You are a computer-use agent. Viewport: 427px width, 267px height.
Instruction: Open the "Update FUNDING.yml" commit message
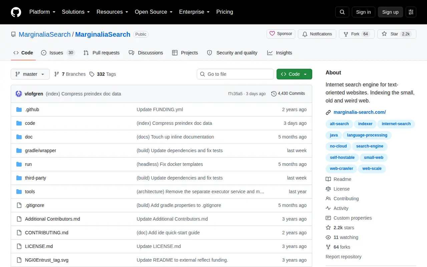coord(160,109)
